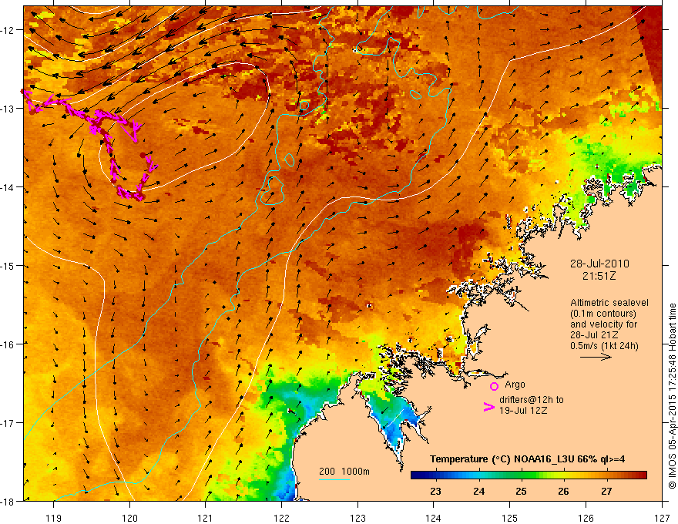Image resolution: width=678 pixels, height=524 pixels.
Task: Click the '19-Jul 12Z' legend text
Action: pos(523,410)
